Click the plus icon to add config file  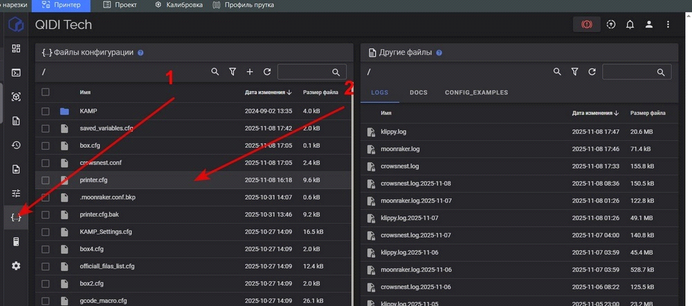tap(250, 72)
